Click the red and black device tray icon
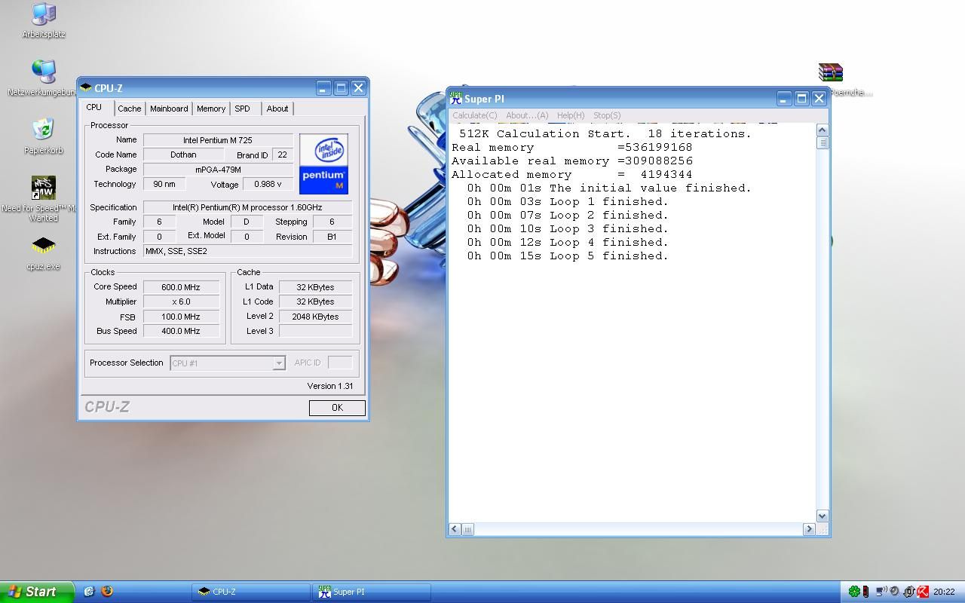 click(x=865, y=592)
